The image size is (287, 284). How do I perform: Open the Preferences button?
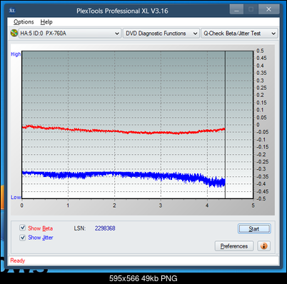(234, 246)
